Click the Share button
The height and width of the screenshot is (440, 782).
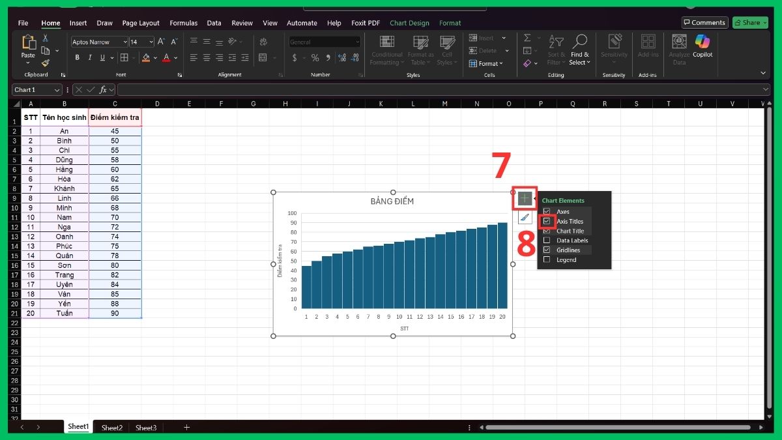click(749, 22)
